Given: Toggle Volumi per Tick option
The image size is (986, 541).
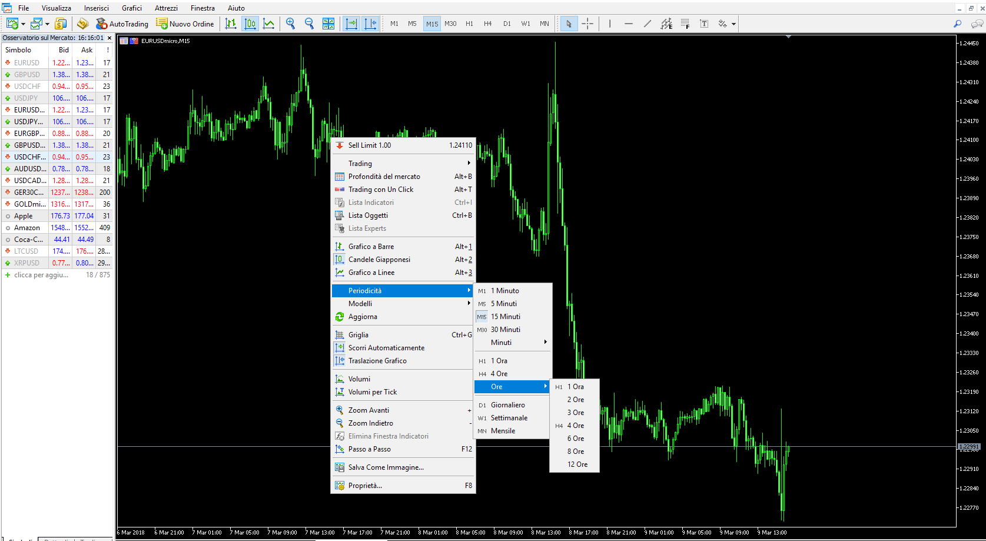Looking at the screenshot, I should click(403, 392).
